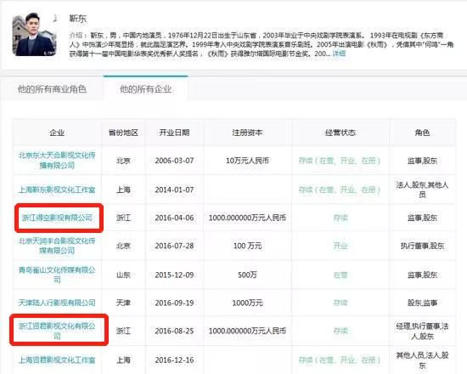This screenshot has height=374, width=467.
Task: Open 北京天润丰合影视文化传媒有限公司 link
Action: pos(57,246)
